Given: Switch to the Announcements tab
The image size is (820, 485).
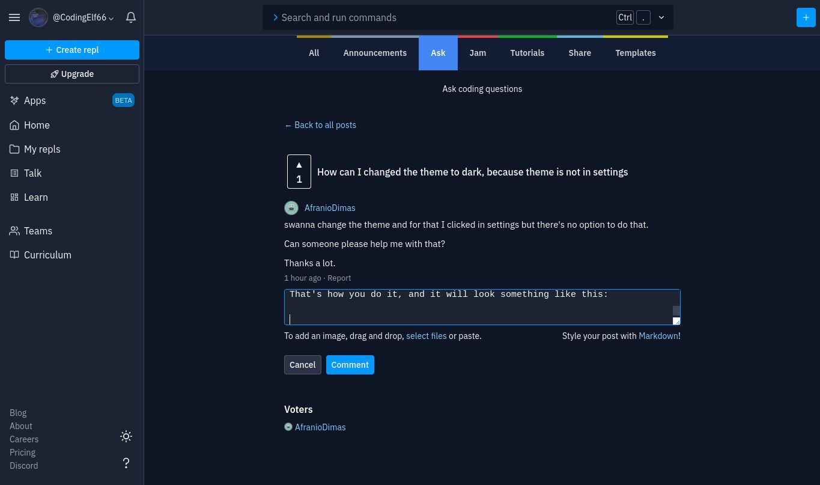Looking at the screenshot, I should (375, 53).
